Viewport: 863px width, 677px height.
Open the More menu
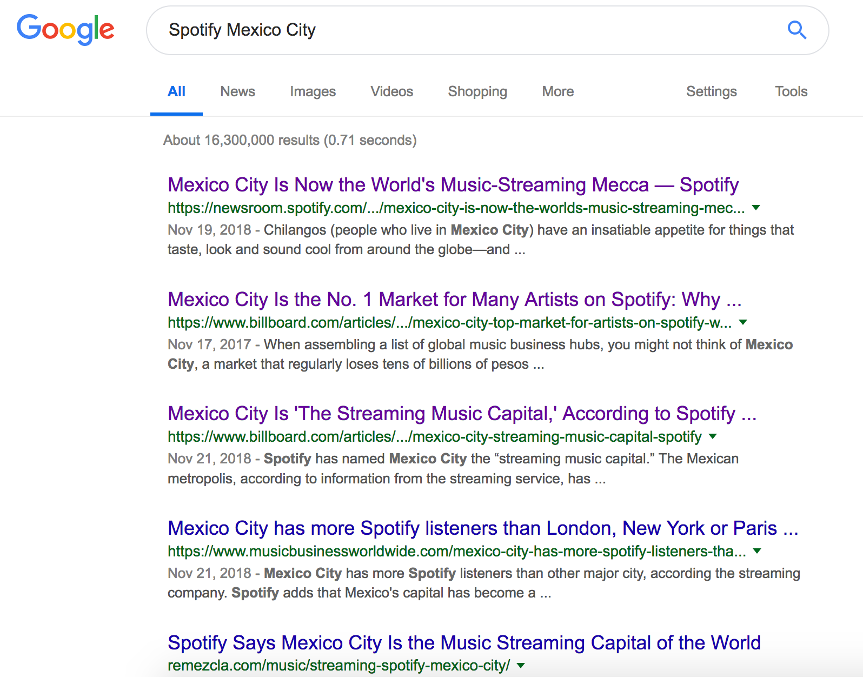(557, 91)
